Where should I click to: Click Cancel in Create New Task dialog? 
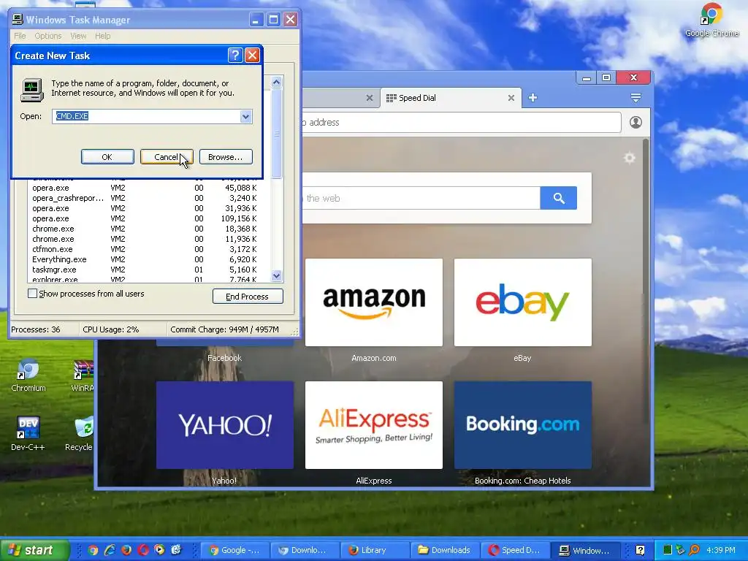point(167,157)
